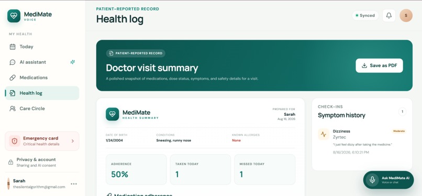Screen dimensions: 422x196
Task: Click the Zyrtec medication name
Action: (x=339, y=137)
